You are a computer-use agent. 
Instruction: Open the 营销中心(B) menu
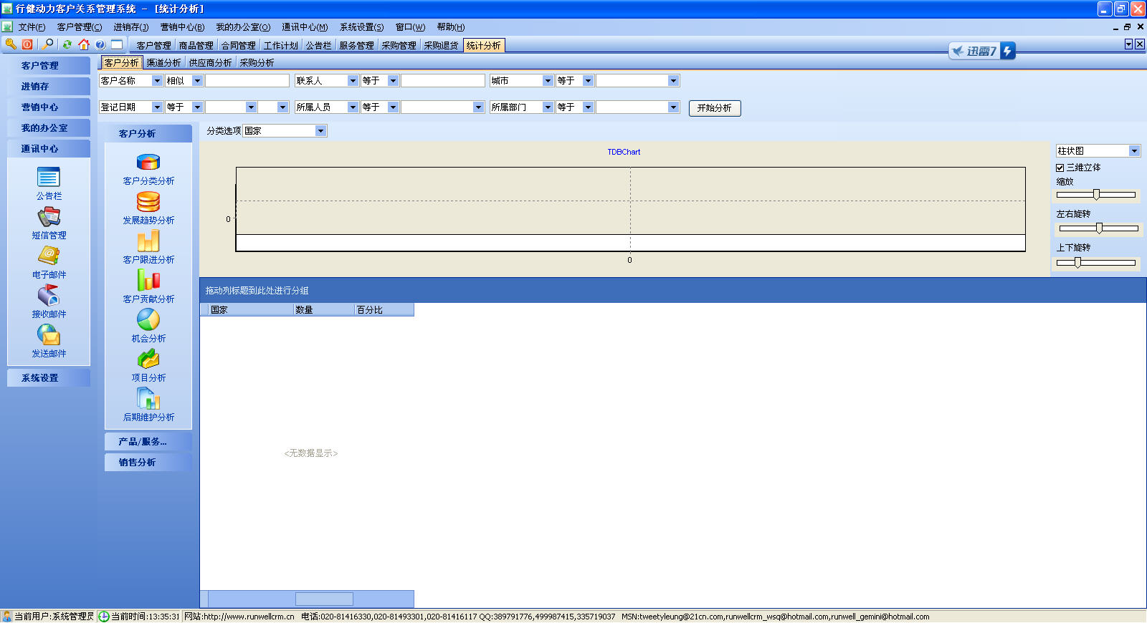point(182,27)
